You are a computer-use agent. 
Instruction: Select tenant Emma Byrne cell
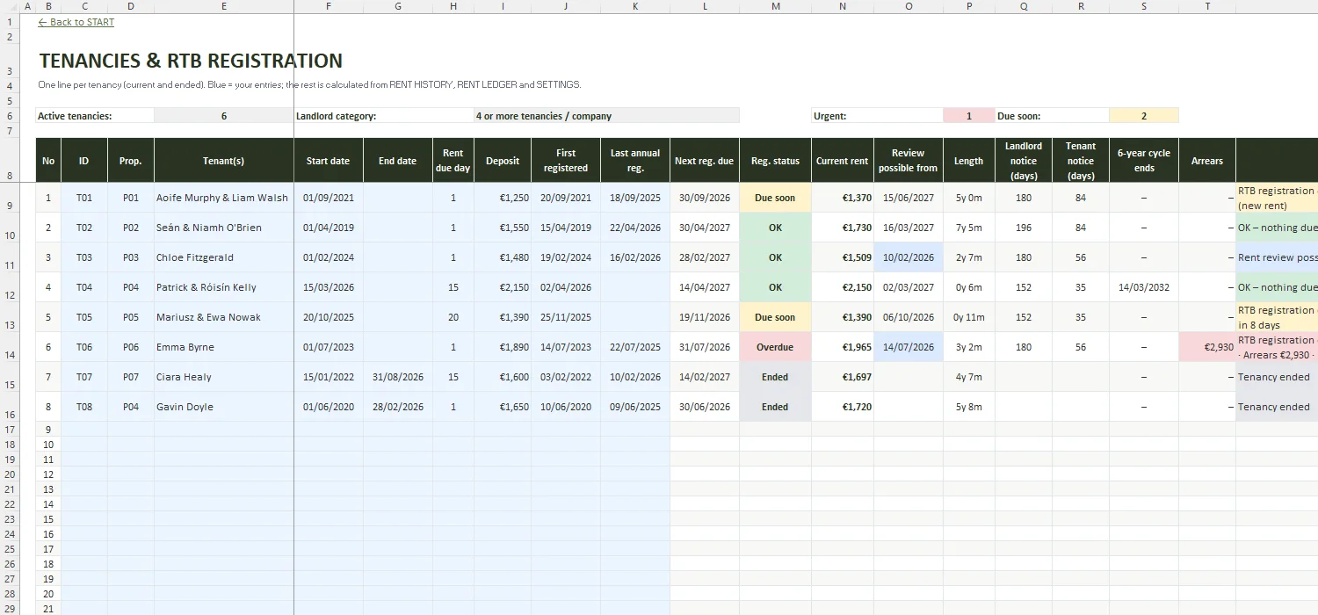coord(224,347)
